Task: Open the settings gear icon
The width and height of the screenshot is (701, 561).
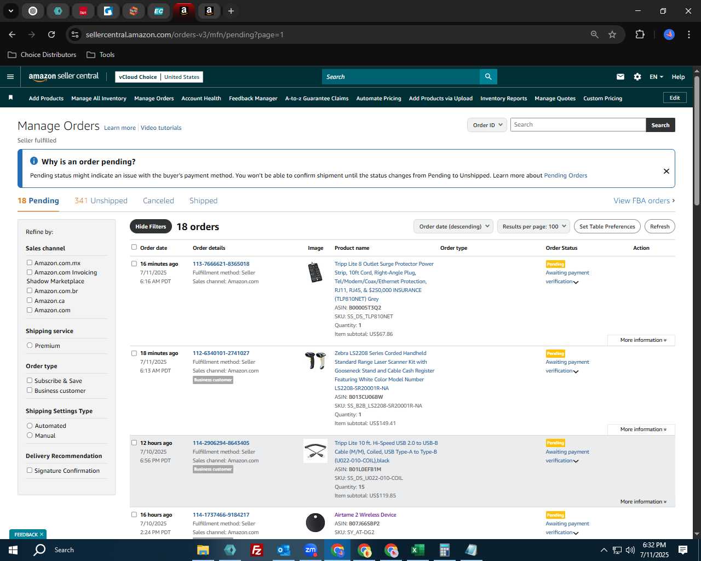Action: click(637, 77)
